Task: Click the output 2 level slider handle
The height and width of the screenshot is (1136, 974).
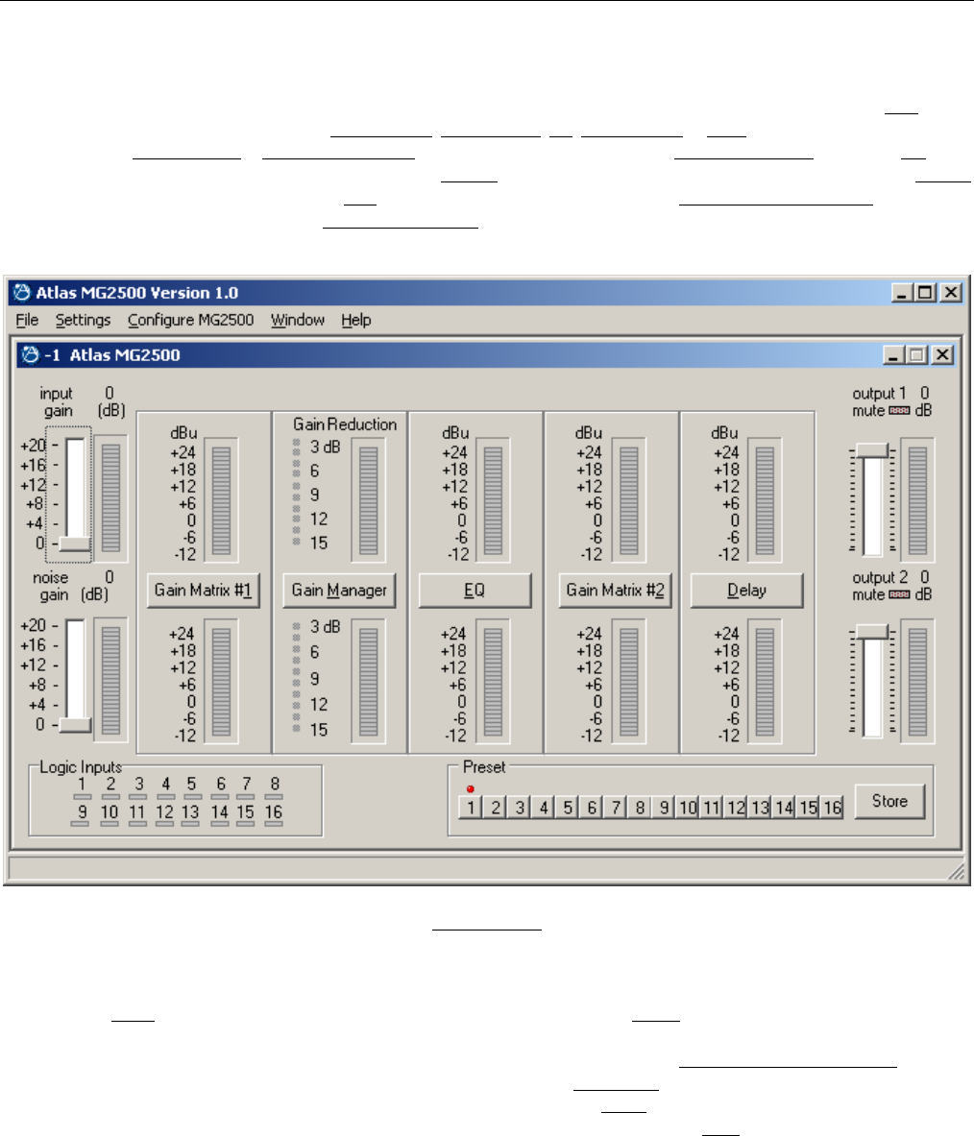Action: click(x=872, y=632)
